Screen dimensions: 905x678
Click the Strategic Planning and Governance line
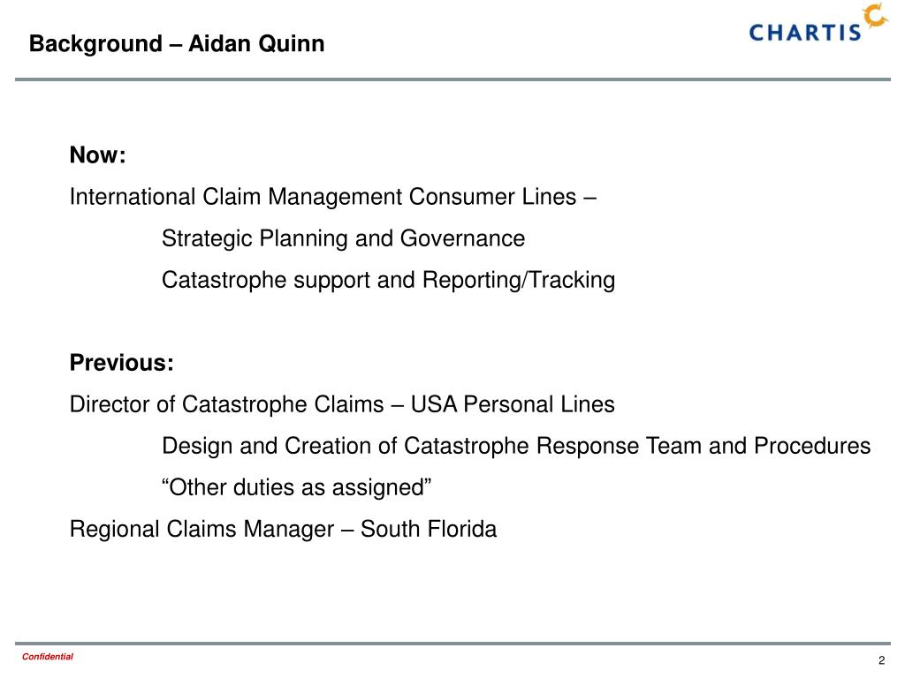pyautogui.click(x=344, y=238)
